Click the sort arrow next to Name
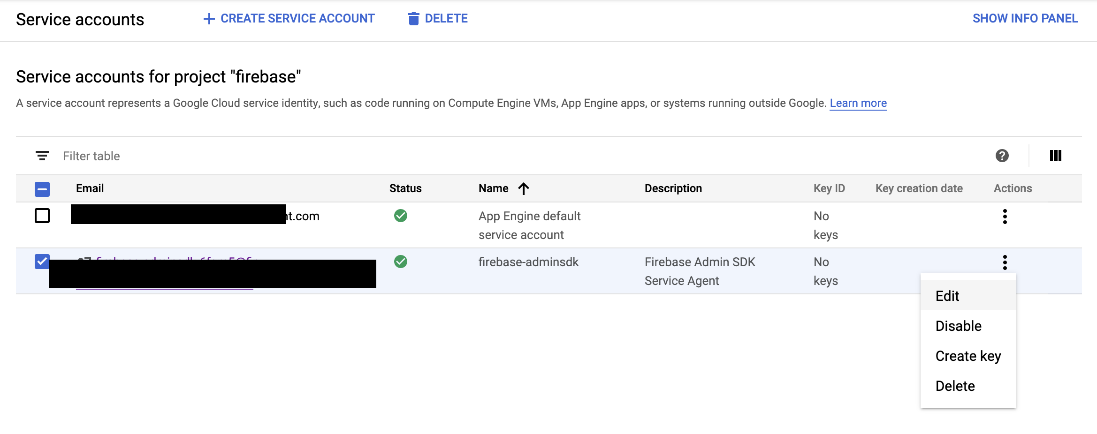This screenshot has height=434, width=1097. click(x=524, y=188)
